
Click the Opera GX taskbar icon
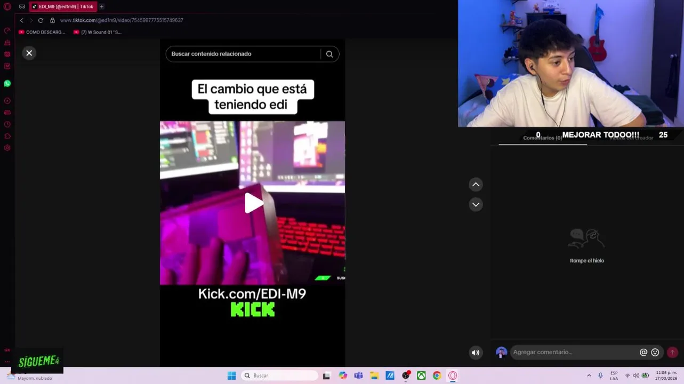tap(453, 375)
